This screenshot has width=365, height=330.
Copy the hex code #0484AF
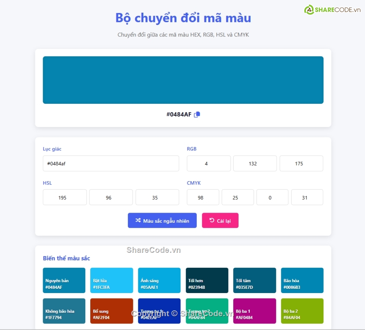[197, 114]
